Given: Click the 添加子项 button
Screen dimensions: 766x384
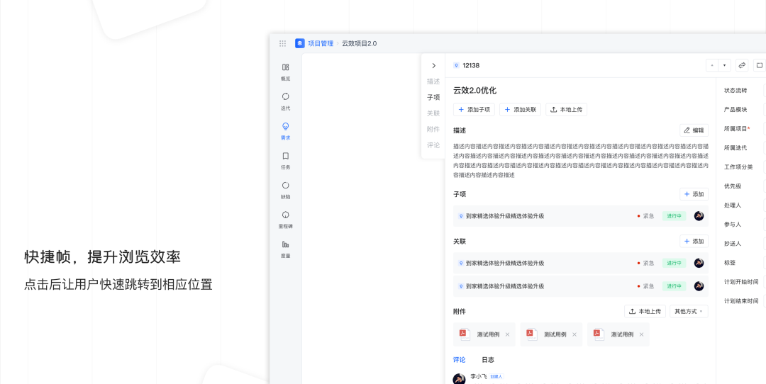Looking at the screenshot, I should click(474, 110).
